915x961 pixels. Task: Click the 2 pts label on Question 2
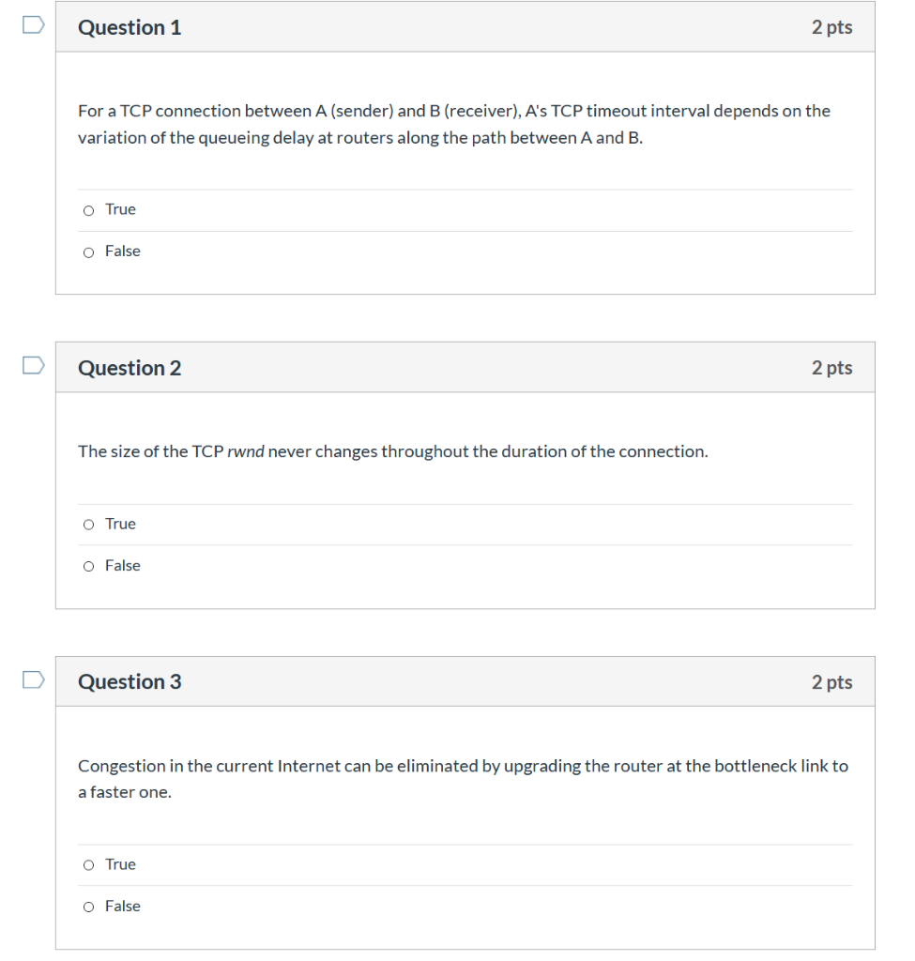tap(832, 367)
